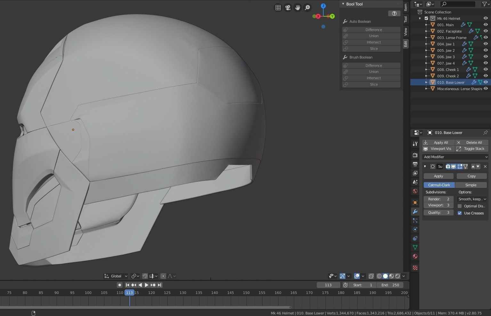Disable the Use Creases checkbox

[460, 213]
